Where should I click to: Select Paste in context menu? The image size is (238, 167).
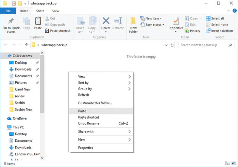101,111
